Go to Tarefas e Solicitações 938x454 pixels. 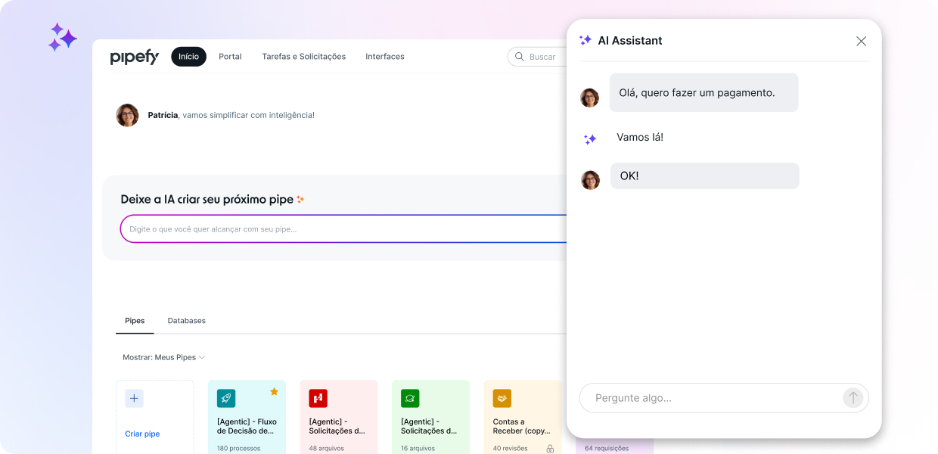(303, 57)
